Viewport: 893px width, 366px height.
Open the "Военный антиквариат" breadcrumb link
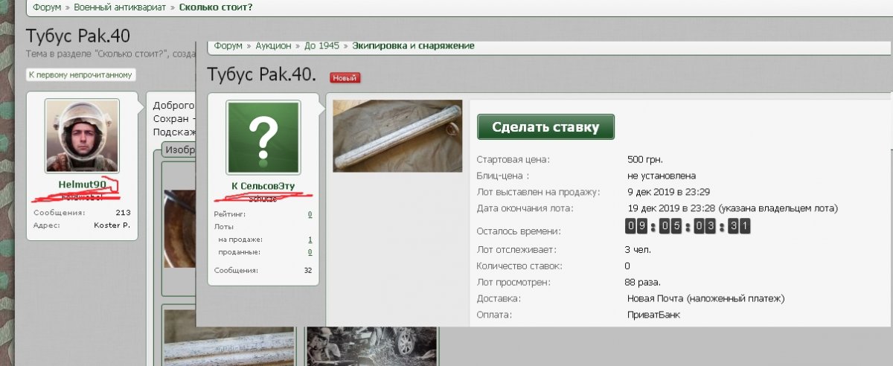click(121, 7)
